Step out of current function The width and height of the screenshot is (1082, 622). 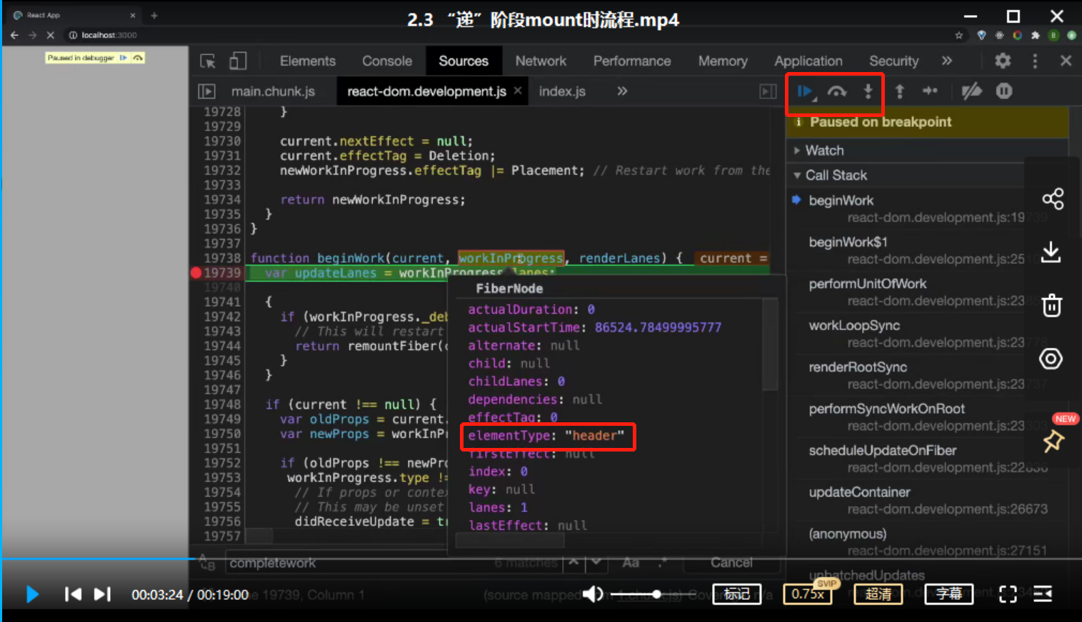900,91
